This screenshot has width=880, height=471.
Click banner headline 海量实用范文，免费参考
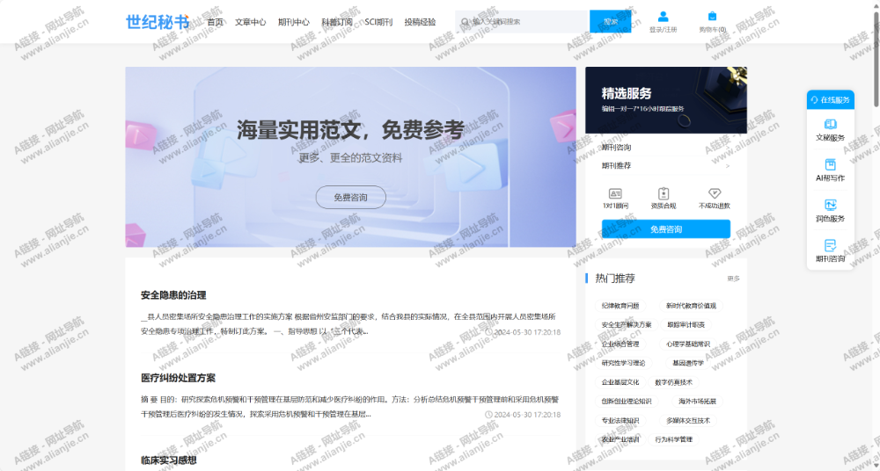pos(350,130)
